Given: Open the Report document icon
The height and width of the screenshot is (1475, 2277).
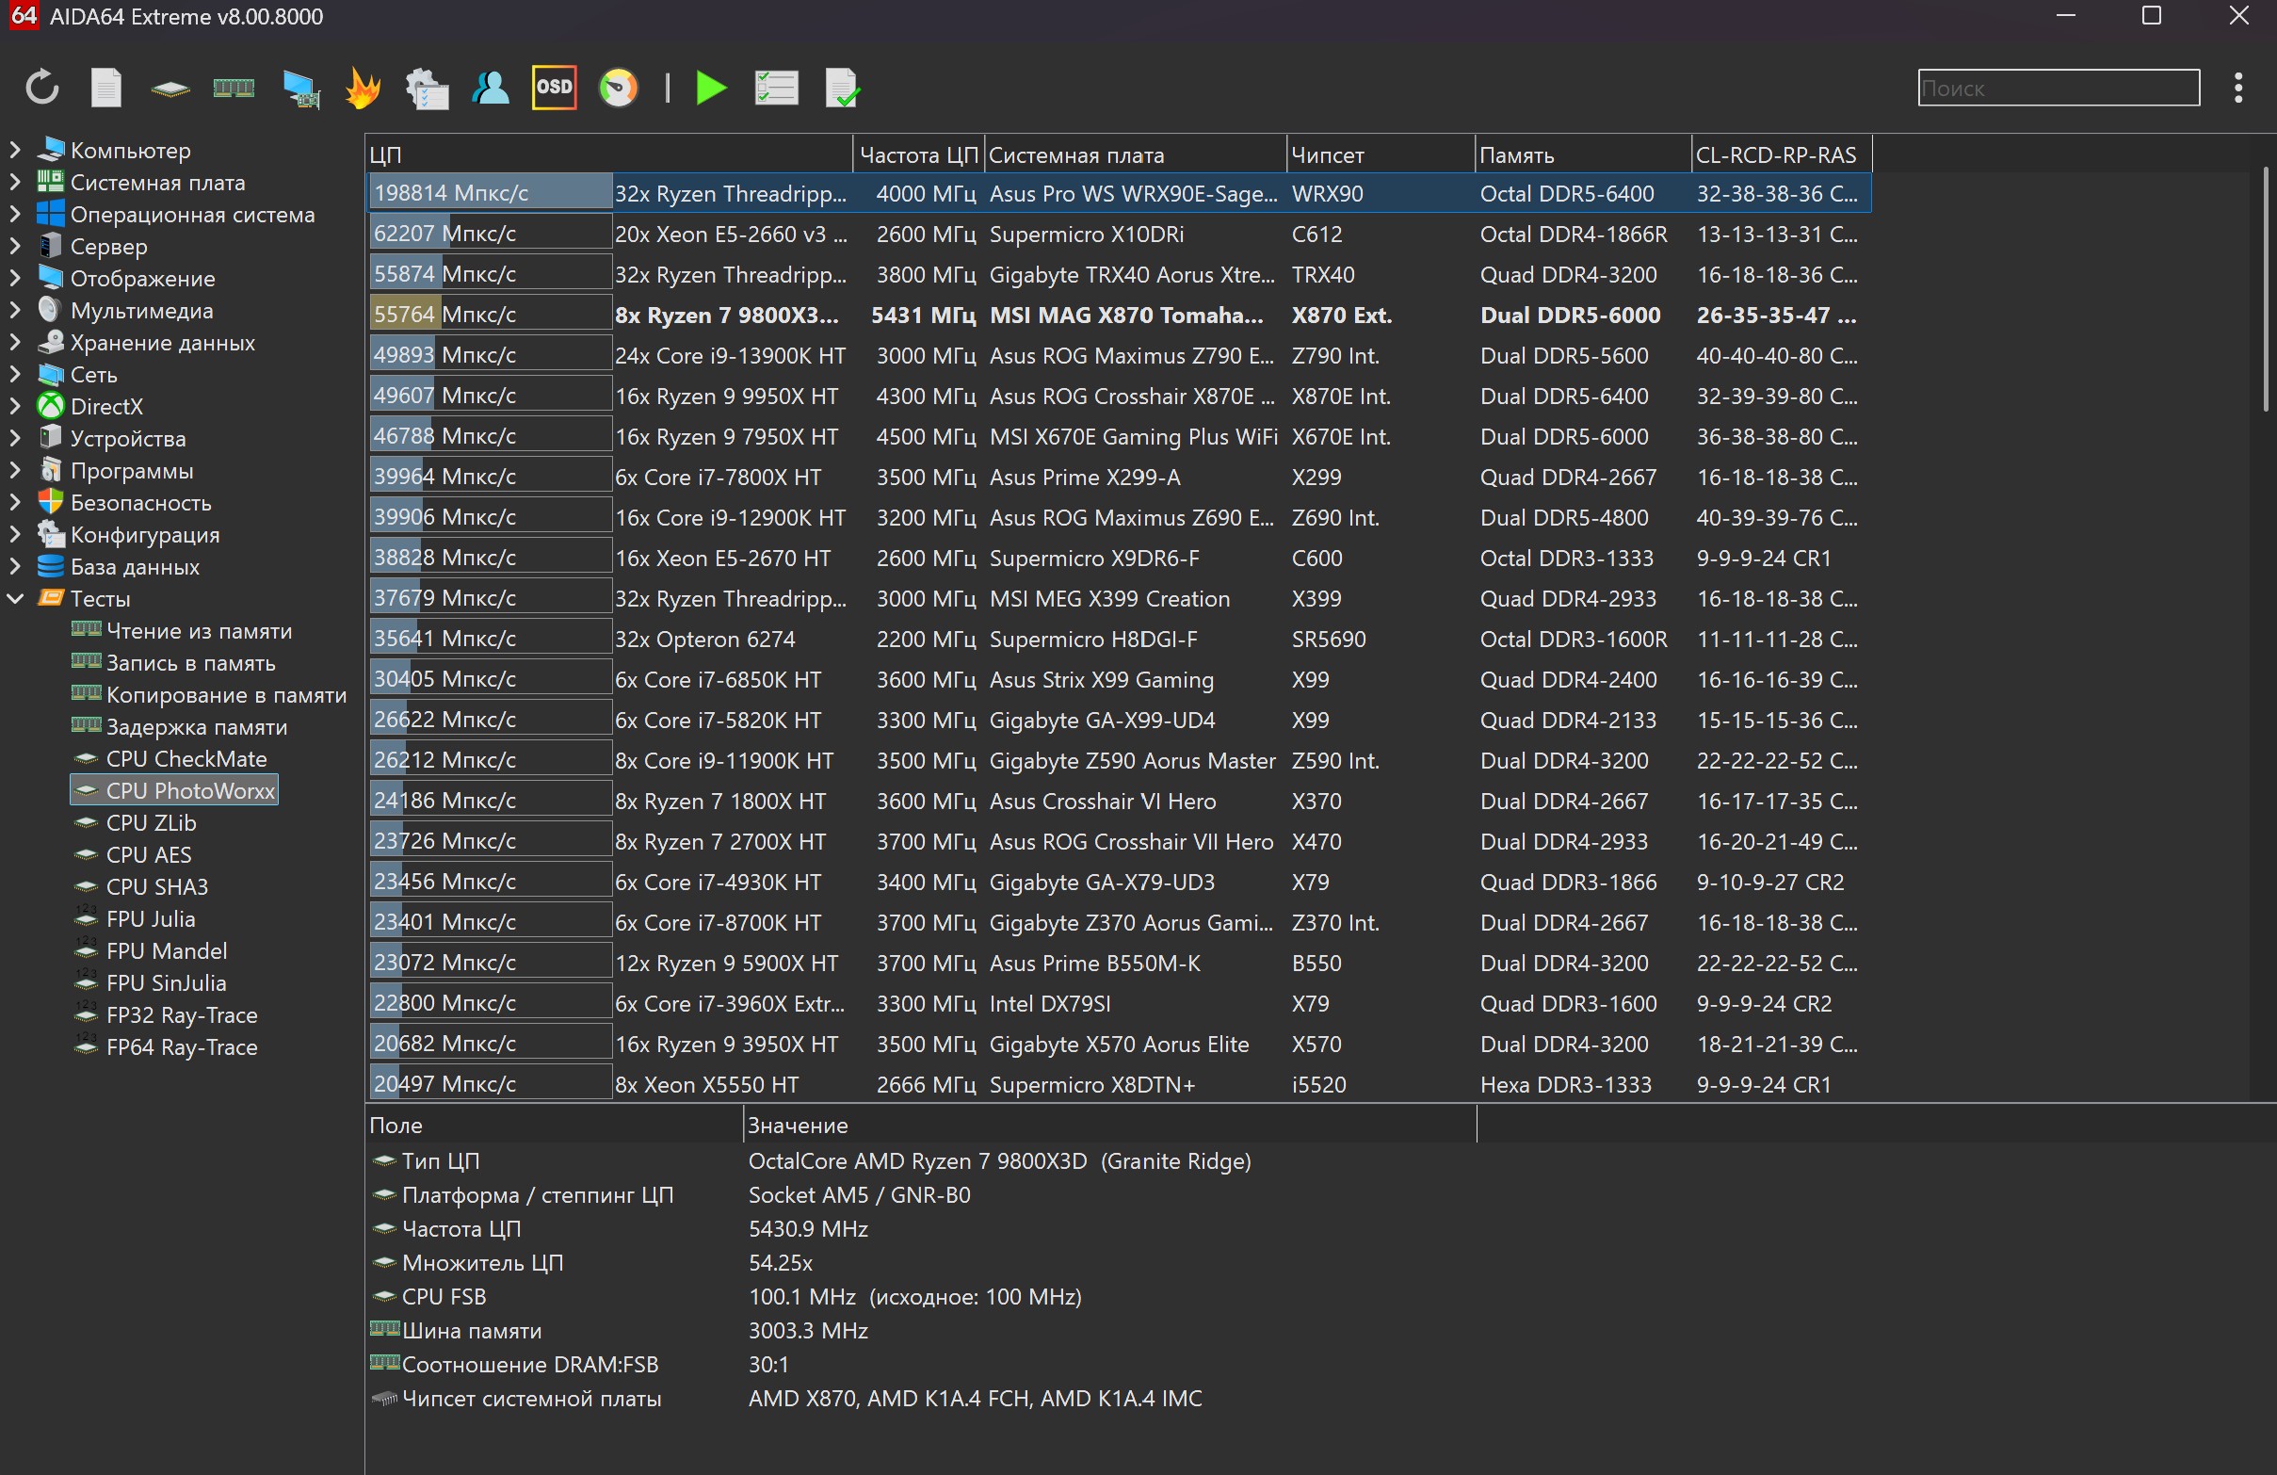Looking at the screenshot, I should coord(106,88).
